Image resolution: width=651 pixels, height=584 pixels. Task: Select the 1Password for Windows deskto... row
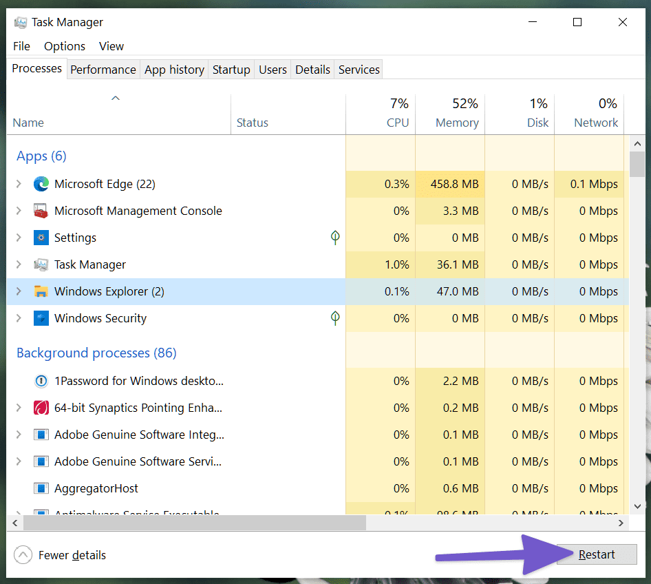318,381
